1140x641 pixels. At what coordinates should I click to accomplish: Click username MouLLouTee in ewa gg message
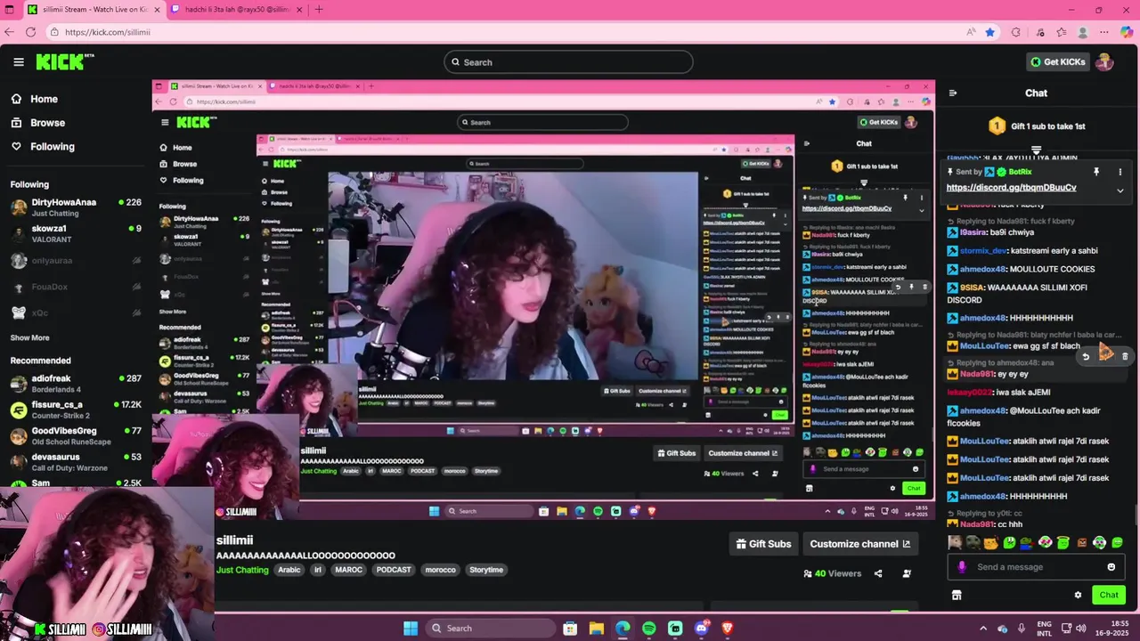pos(984,346)
